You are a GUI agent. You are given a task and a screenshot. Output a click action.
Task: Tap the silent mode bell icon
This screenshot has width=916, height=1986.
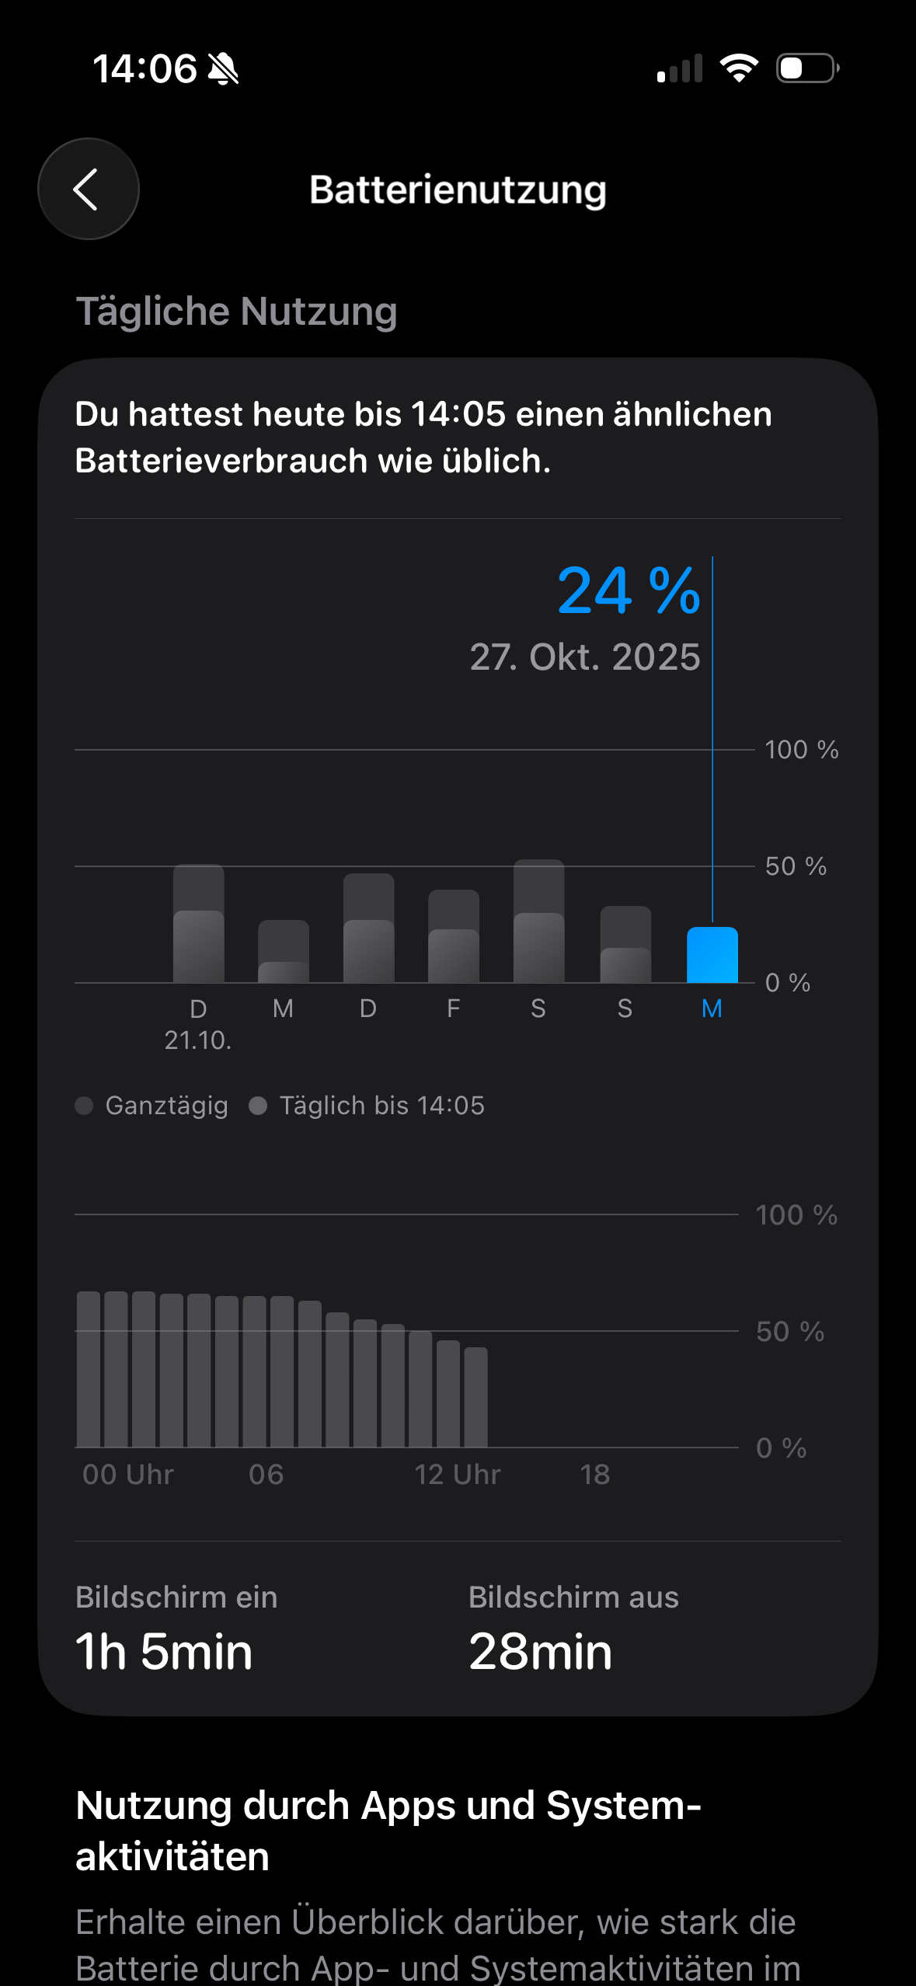click(x=223, y=69)
